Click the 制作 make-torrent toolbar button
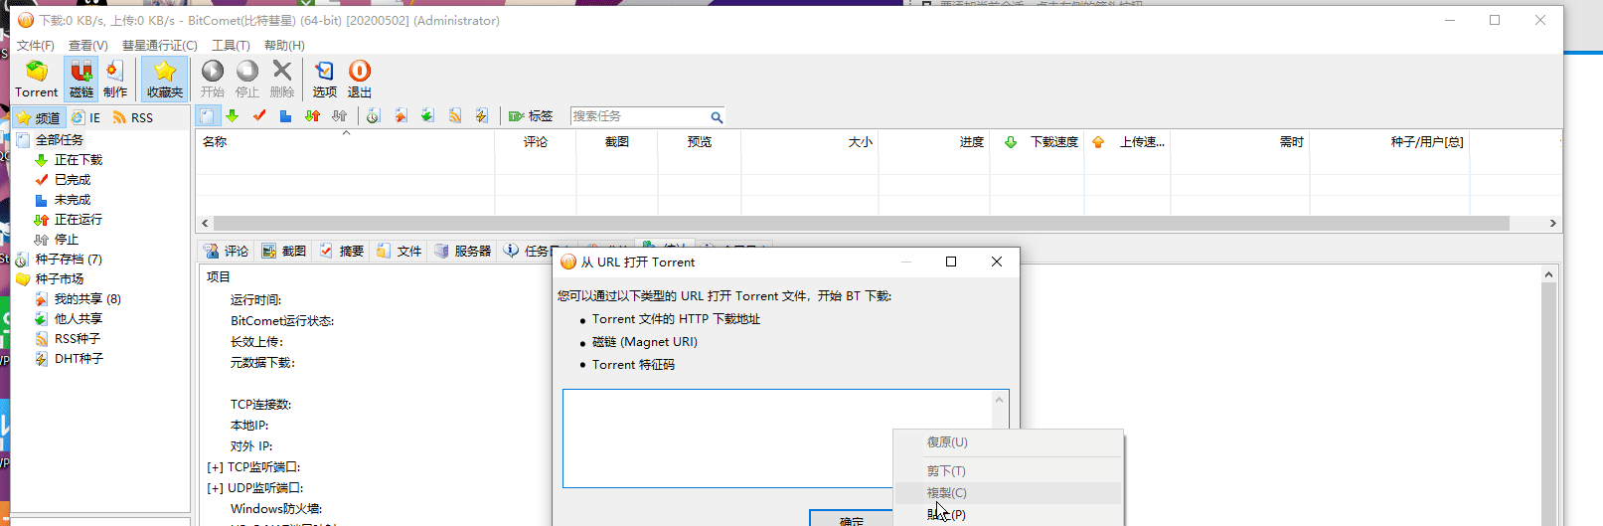 click(x=115, y=79)
